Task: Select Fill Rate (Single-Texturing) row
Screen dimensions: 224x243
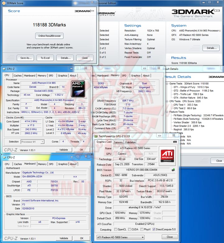Action: (198, 115)
